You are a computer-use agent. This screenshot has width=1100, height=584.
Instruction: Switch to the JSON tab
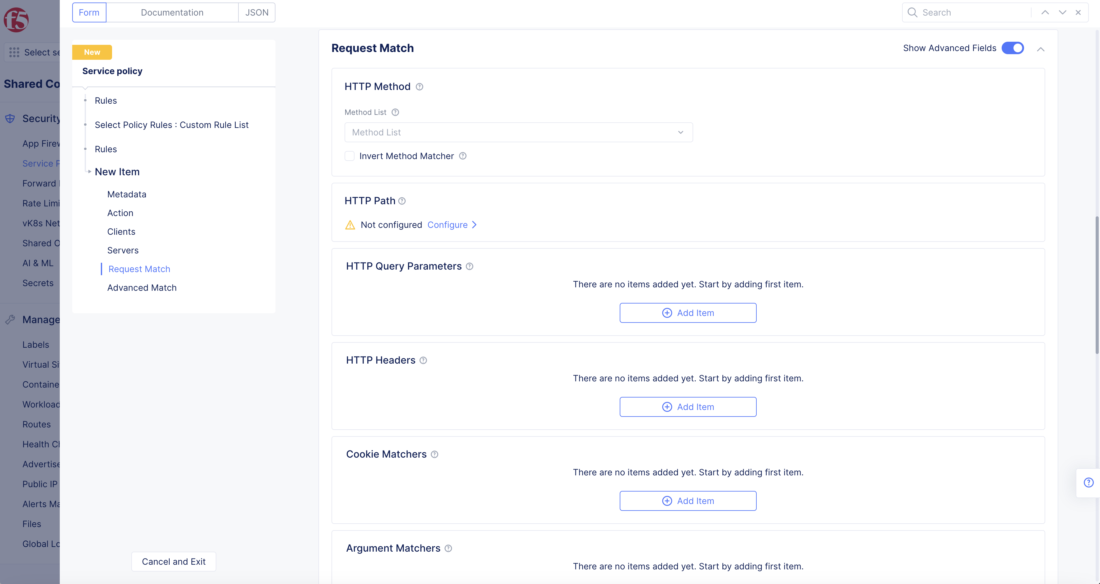pyautogui.click(x=257, y=12)
